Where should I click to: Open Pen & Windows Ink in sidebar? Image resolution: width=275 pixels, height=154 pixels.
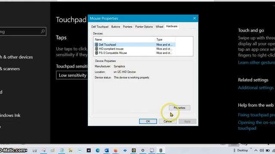pos(10,115)
